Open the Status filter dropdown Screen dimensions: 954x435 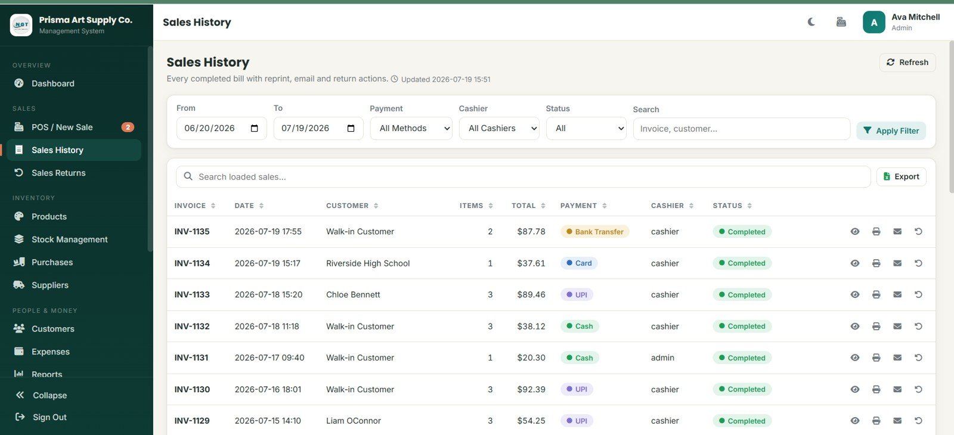tap(586, 129)
